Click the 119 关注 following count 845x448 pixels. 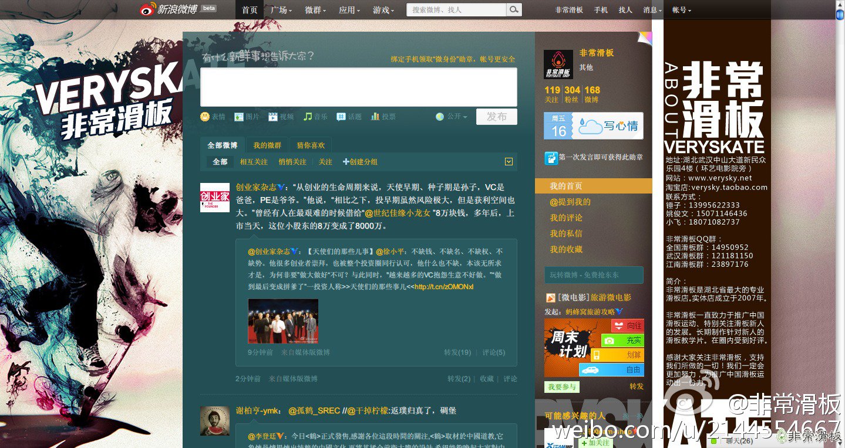[x=552, y=94]
